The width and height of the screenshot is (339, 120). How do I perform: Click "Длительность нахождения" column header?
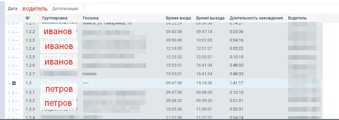point(256,18)
